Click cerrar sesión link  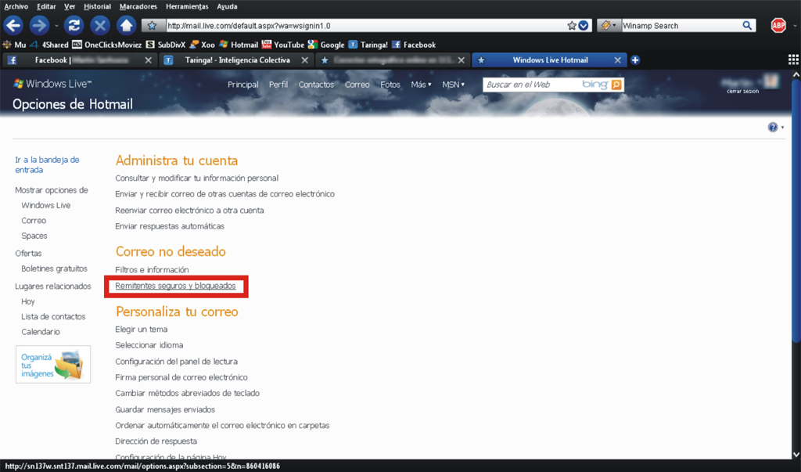[x=743, y=91]
